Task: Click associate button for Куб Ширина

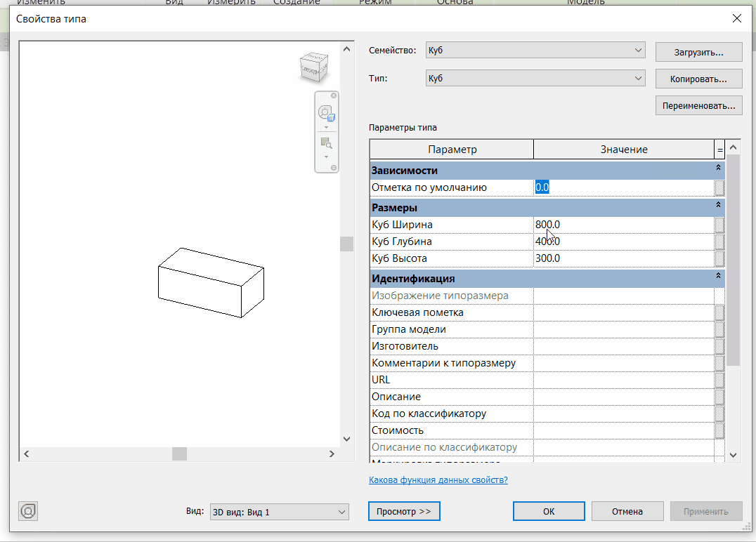Action: point(719,225)
